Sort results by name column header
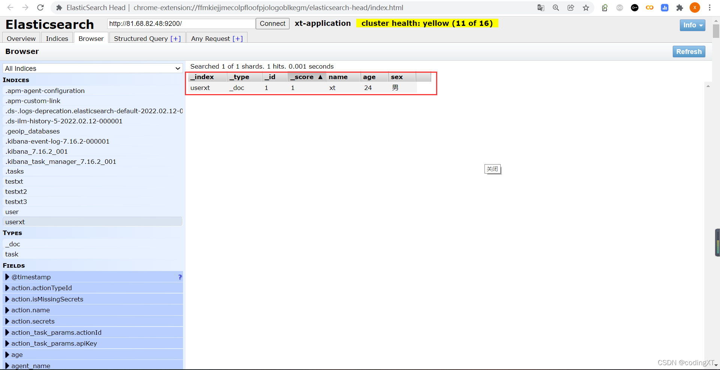The image size is (720, 370). tap(343, 77)
